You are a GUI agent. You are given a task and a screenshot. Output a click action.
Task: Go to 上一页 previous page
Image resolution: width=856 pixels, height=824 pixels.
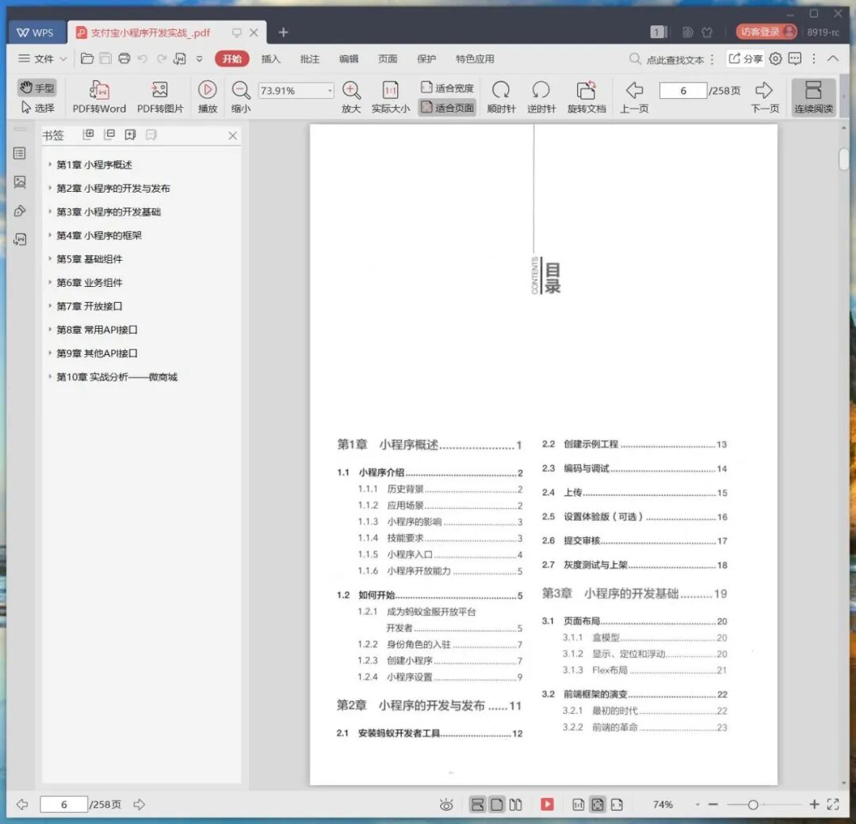(634, 97)
